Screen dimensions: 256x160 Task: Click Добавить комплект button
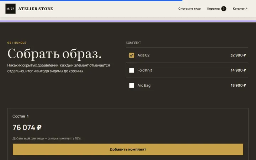128,149
